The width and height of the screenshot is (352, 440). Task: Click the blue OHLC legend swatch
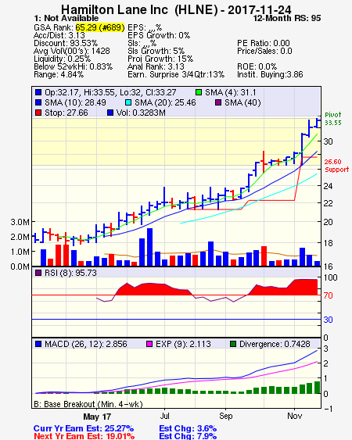click(38, 92)
